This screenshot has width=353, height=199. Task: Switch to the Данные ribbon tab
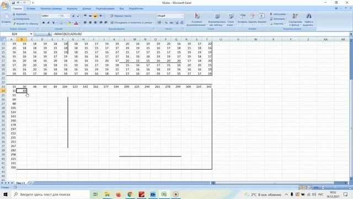[x=87, y=9]
